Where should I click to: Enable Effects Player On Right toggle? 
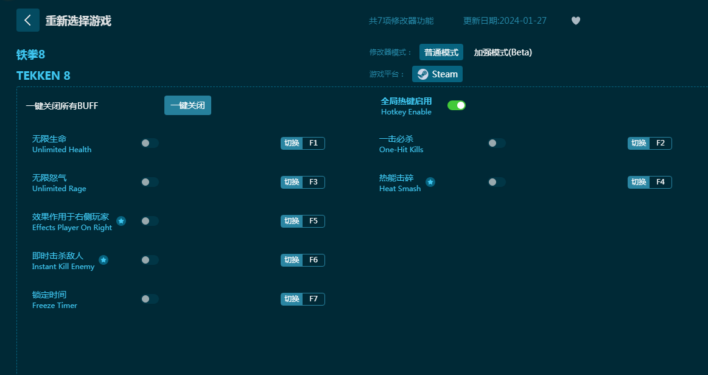(x=150, y=221)
